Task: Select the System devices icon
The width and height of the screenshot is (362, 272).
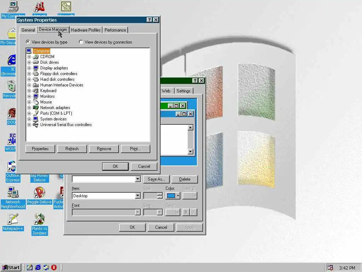Action: tap(36, 119)
